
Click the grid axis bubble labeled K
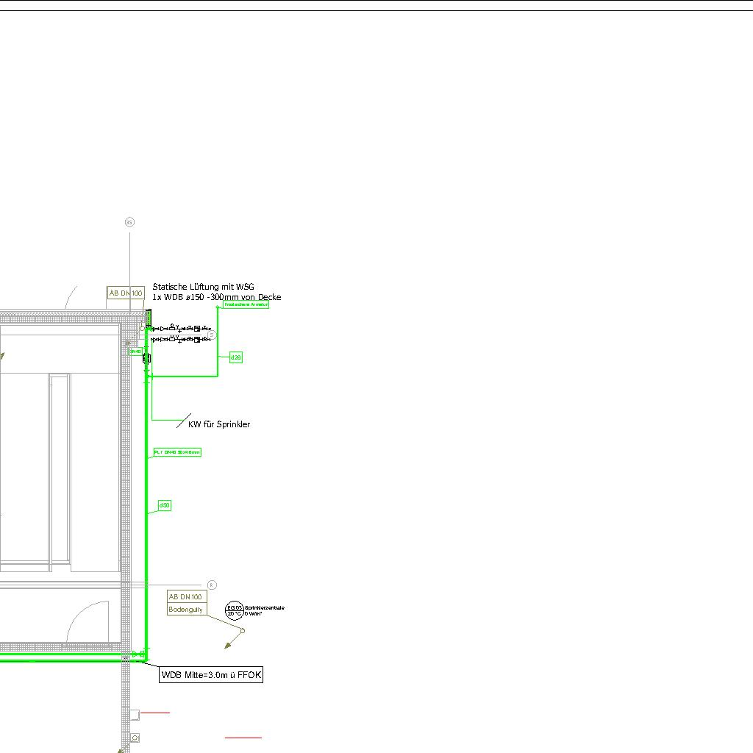click(212, 585)
